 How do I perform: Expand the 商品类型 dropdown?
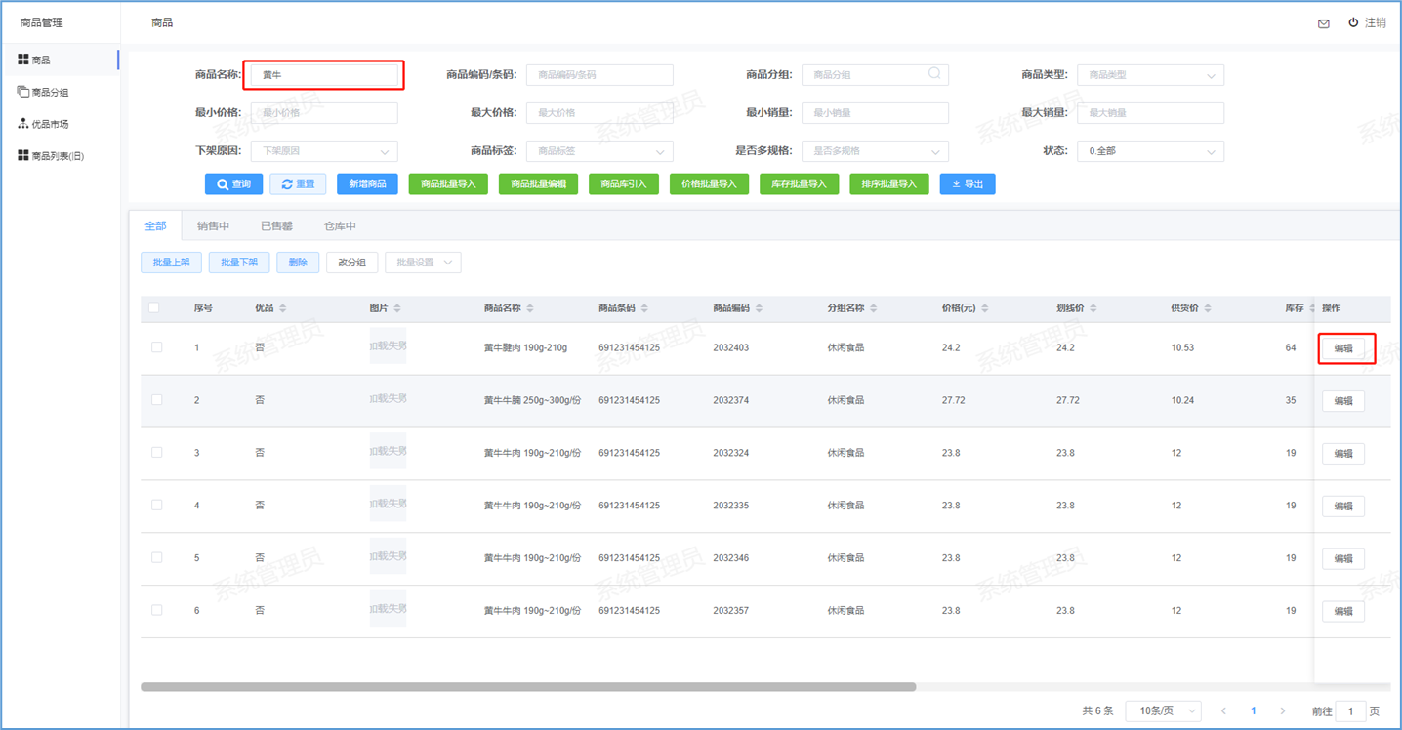coord(1150,75)
